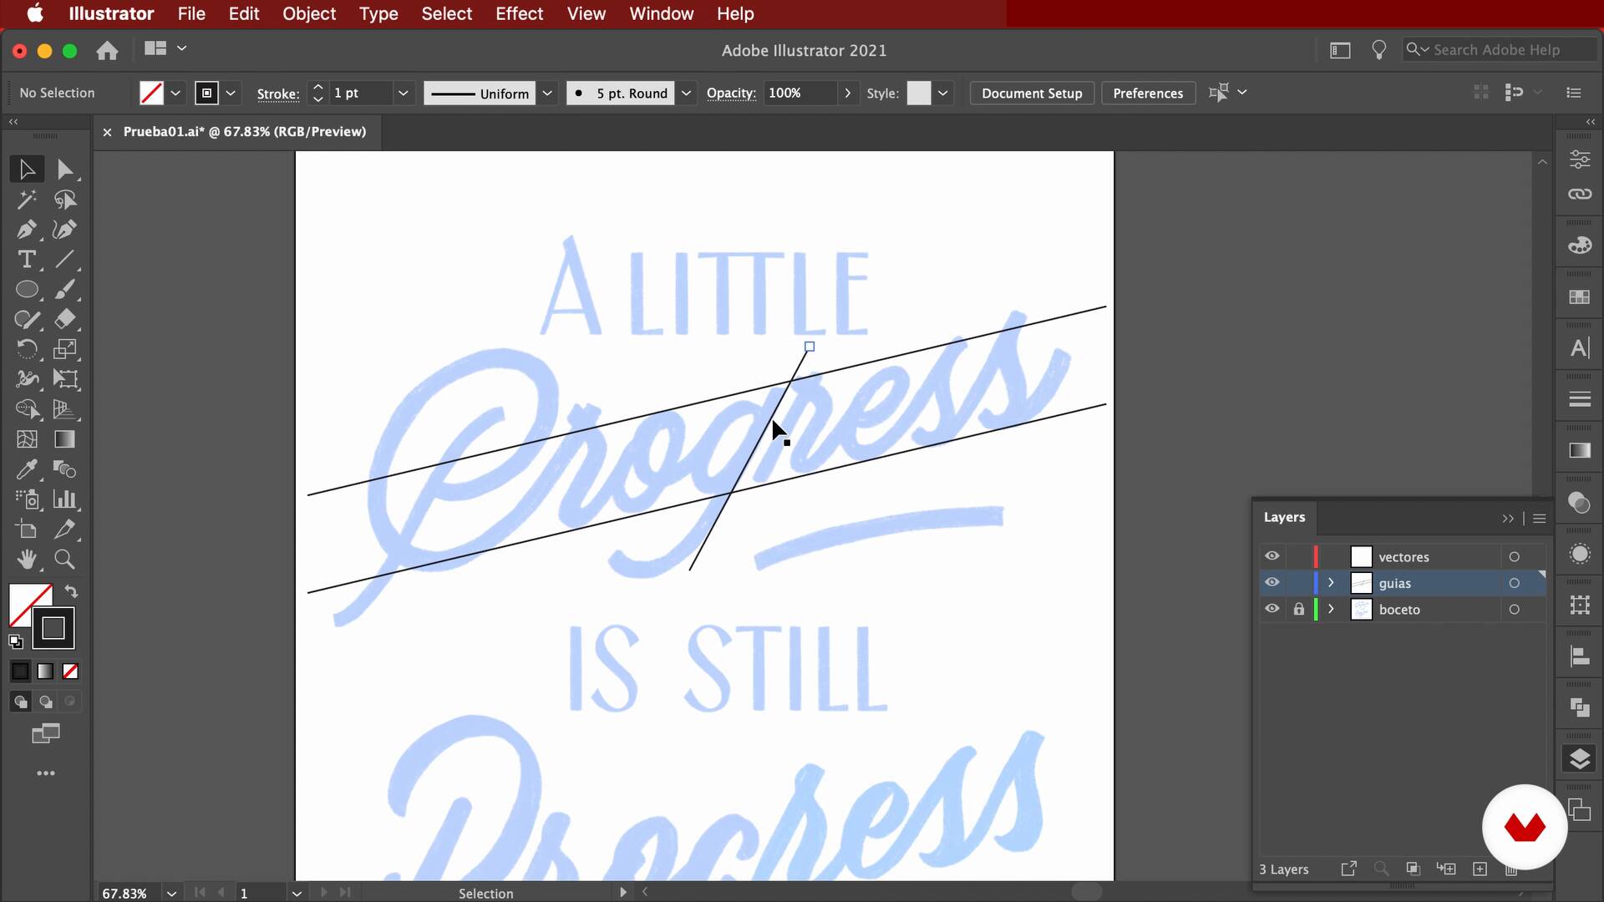Toggle target circle for guias layer
The width and height of the screenshot is (1604, 902).
(1514, 583)
